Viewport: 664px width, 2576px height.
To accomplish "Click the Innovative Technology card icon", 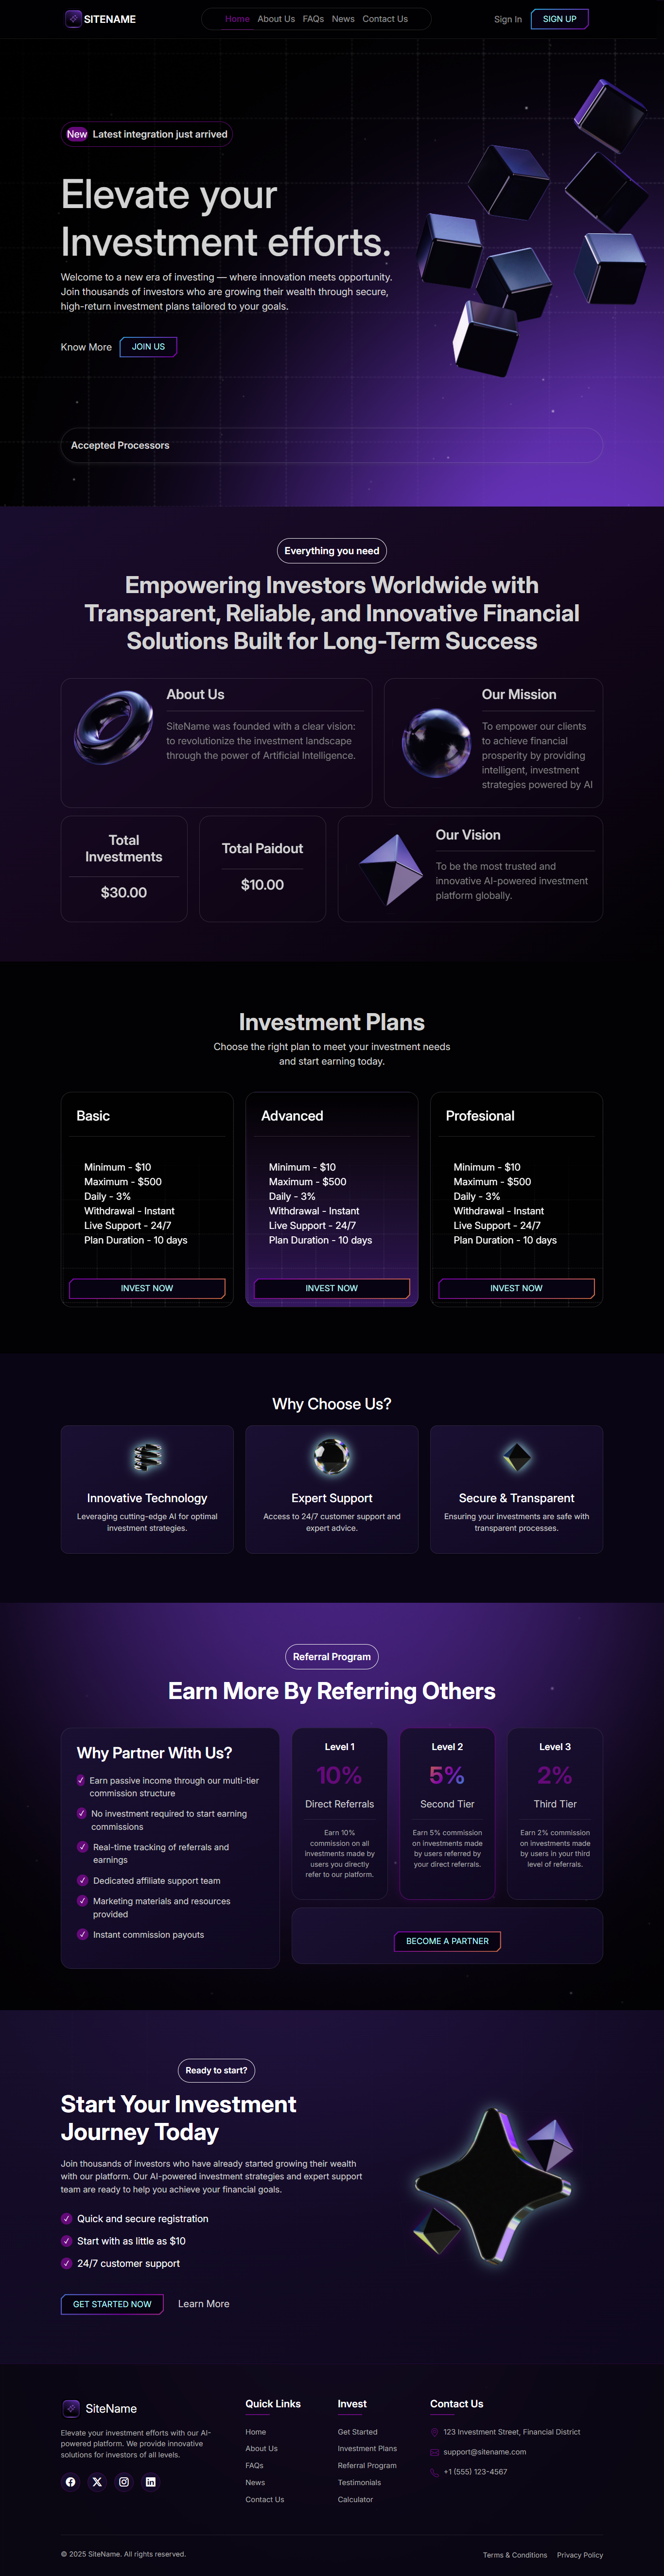I will pyautogui.click(x=147, y=1457).
